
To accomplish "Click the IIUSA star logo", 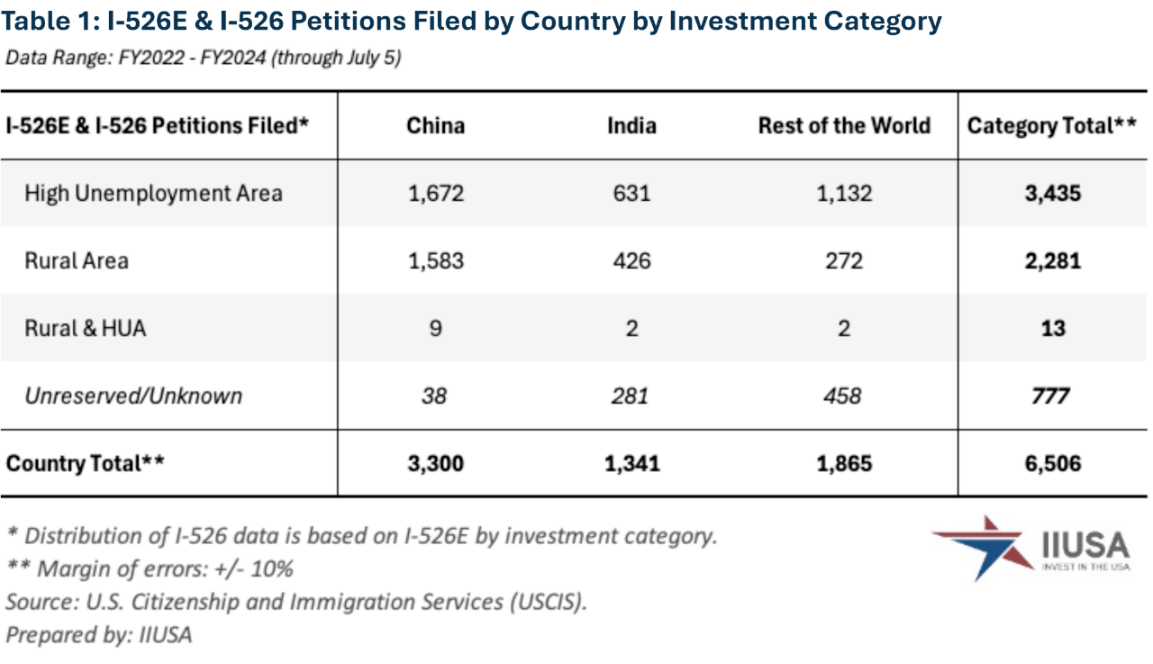I will (x=984, y=546).
